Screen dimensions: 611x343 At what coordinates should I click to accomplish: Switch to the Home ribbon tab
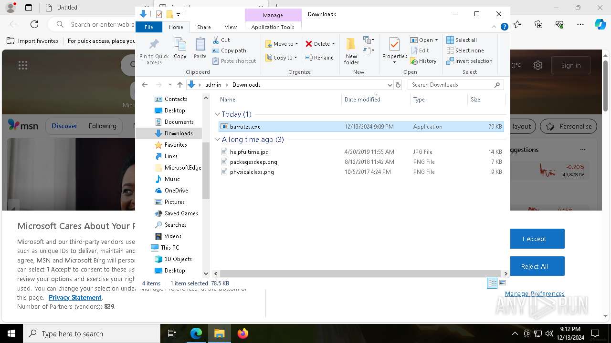coord(176,27)
